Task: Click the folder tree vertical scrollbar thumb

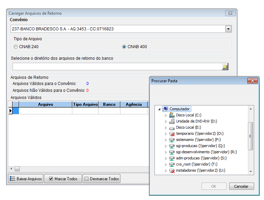Action: click(x=251, y=136)
